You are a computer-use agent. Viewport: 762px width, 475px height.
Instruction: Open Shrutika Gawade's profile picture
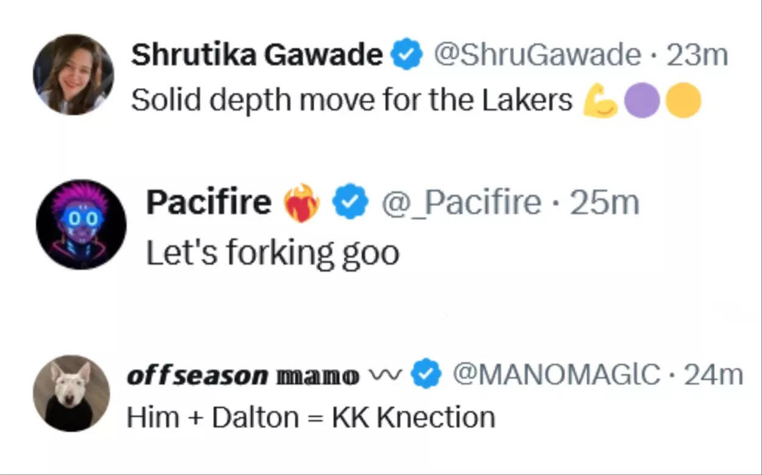coord(73,73)
